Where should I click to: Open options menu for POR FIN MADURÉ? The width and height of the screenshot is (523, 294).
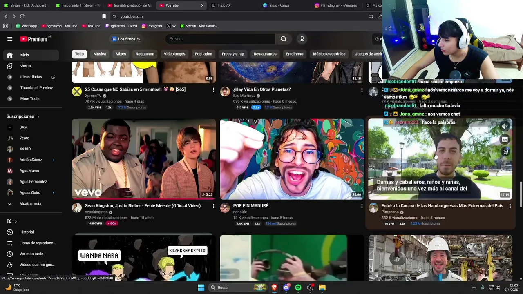(x=362, y=206)
